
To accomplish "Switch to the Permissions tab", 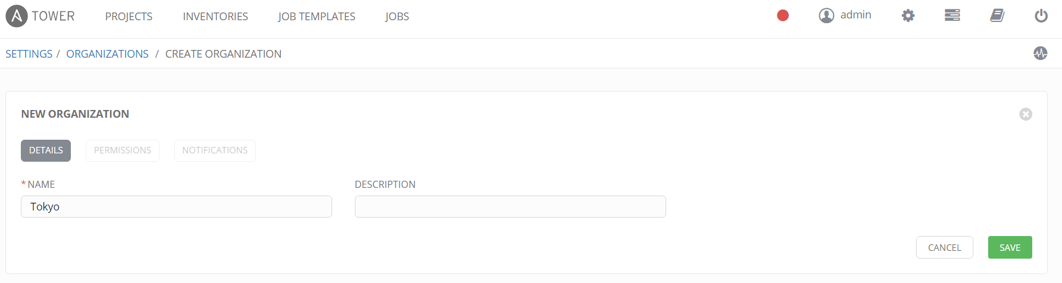I will point(123,150).
